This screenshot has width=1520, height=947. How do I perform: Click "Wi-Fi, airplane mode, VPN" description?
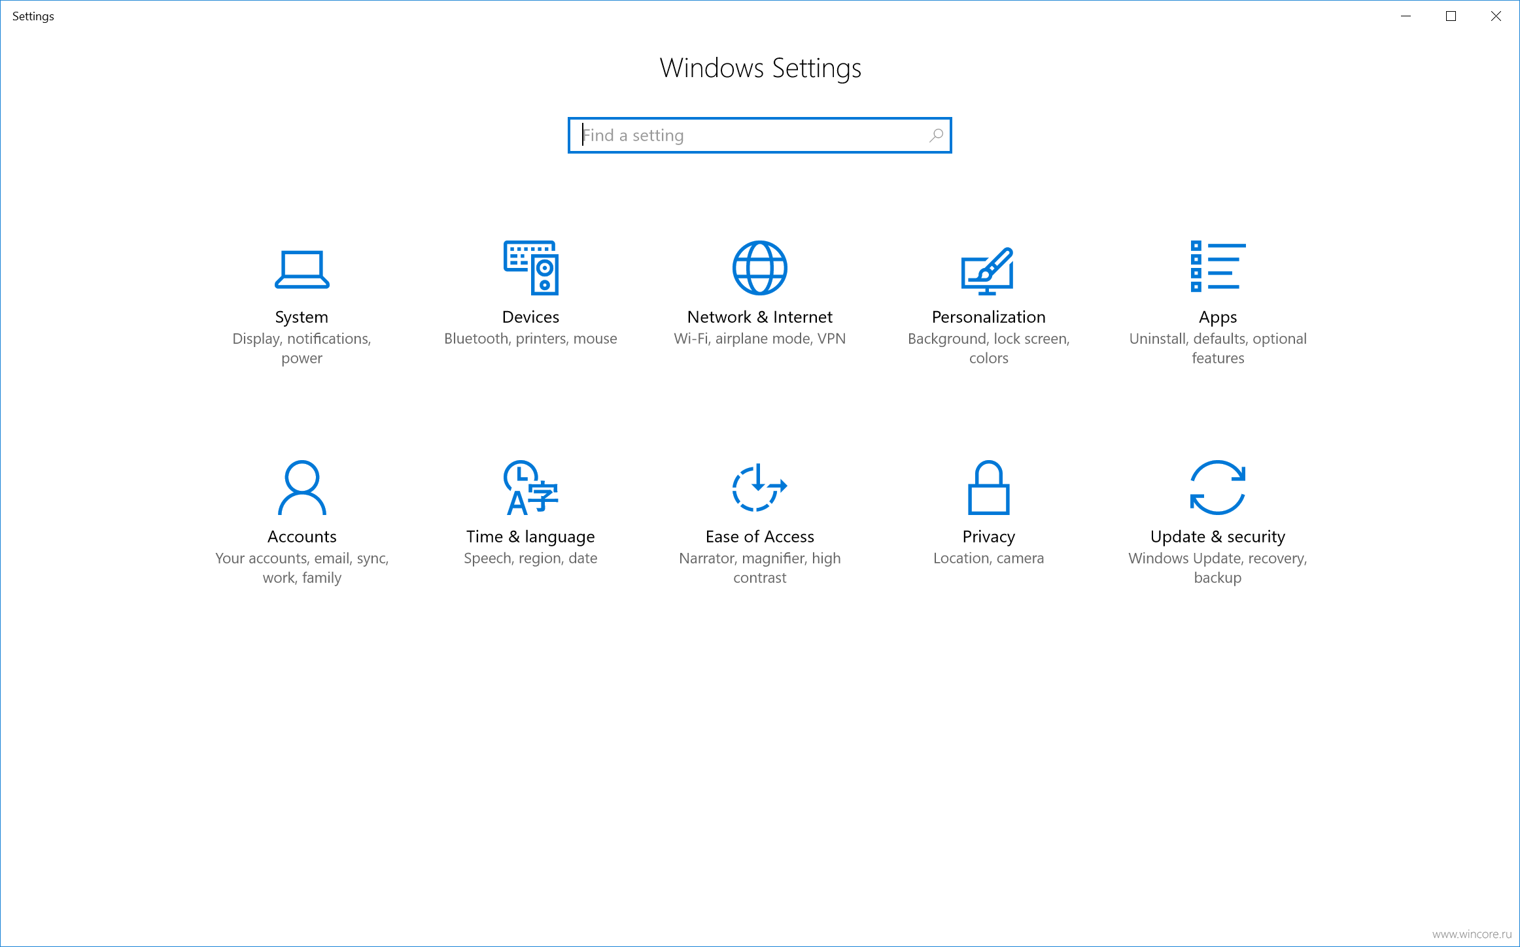(x=759, y=339)
